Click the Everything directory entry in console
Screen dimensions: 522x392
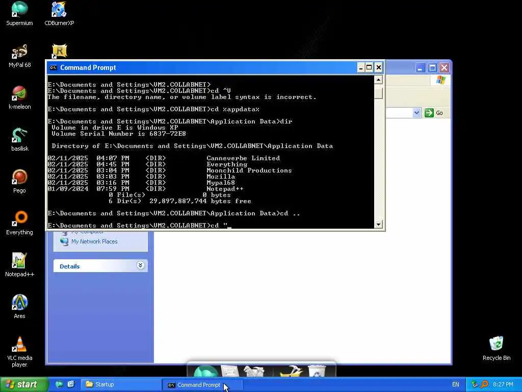point(227,164)
